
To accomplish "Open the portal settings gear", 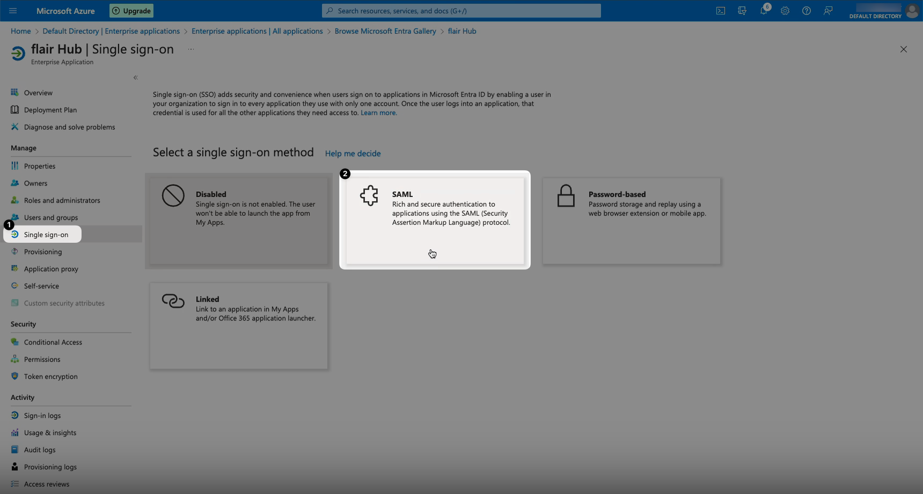I will [x=785, y=11].
